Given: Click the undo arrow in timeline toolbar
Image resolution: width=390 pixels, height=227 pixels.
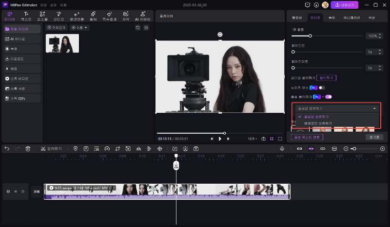Looking at the screenshot, I should pos(7,148).
